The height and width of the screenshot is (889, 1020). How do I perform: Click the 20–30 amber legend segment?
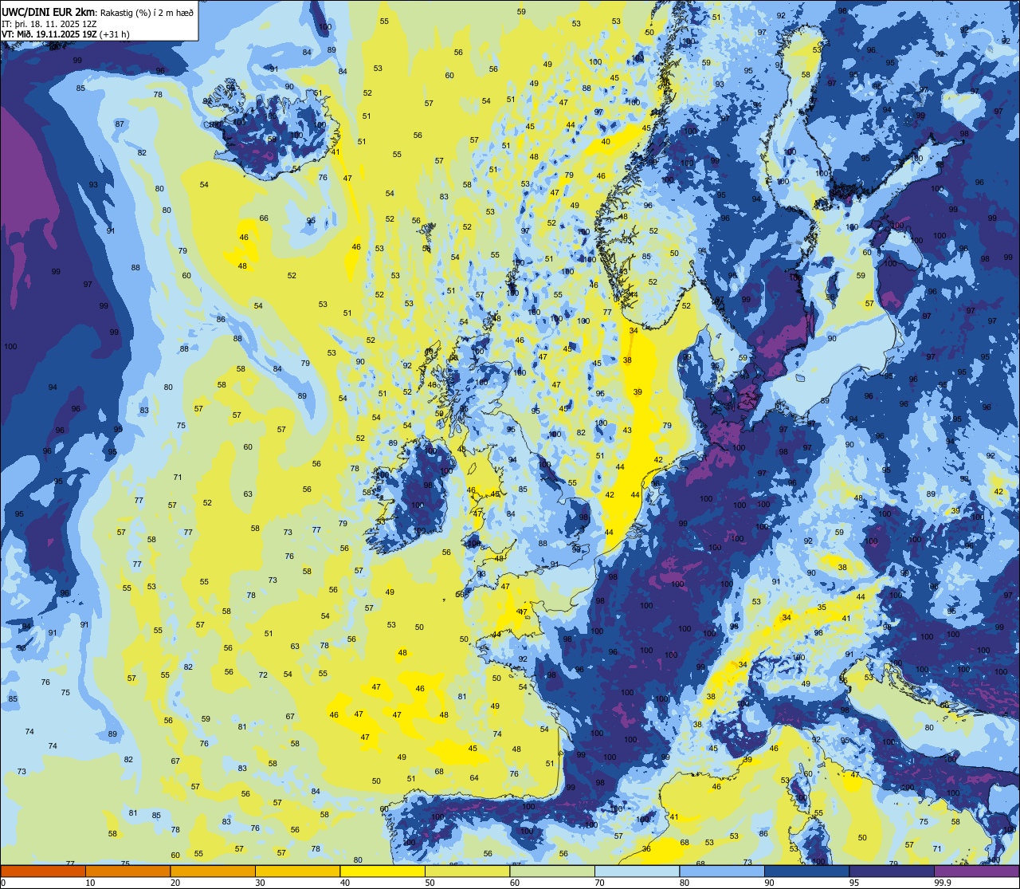(x=213, y=871)
